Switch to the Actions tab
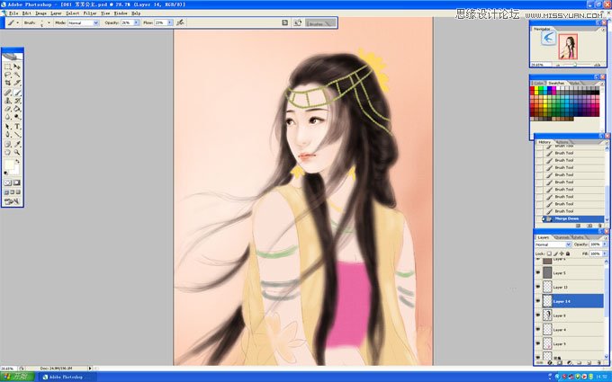612x382 pixels. click(x=562, y=142)
